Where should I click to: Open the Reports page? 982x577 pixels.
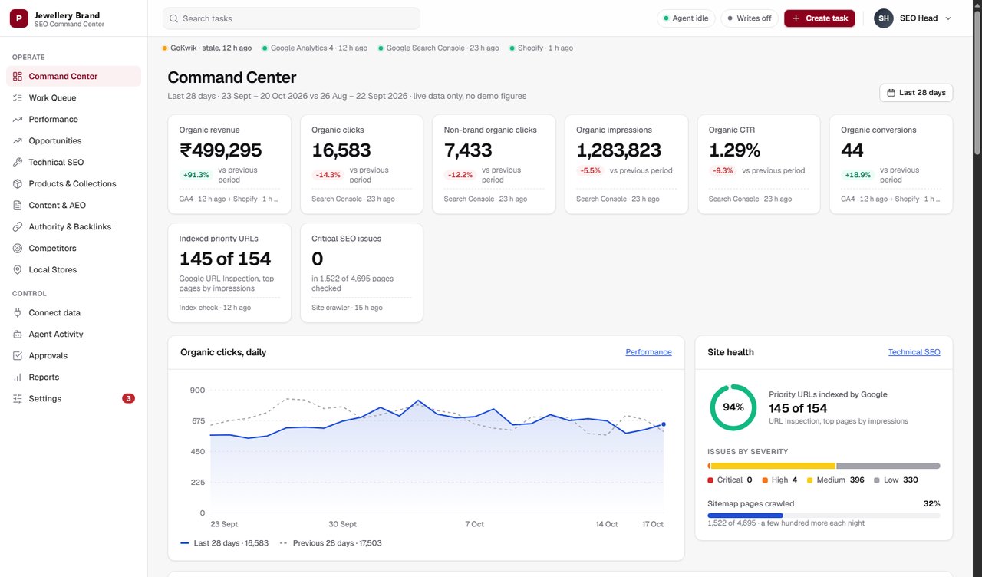coord(74,377)
